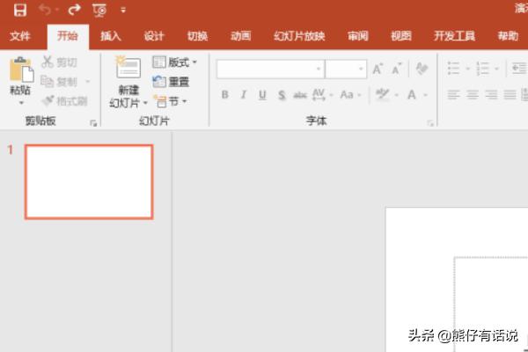Select slide 1 thumbnail in panel
The width and height of the screenshot is (528, 352).
[89, 182]
